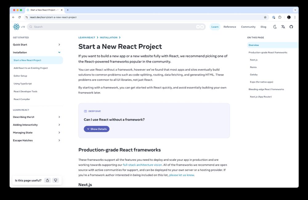The height and width of the screenshot is (200, 308).
Task: Open a new browser tab
Action: 68,10
